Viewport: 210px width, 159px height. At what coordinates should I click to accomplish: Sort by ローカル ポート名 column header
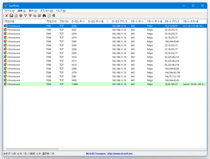[x=98, y=21]
